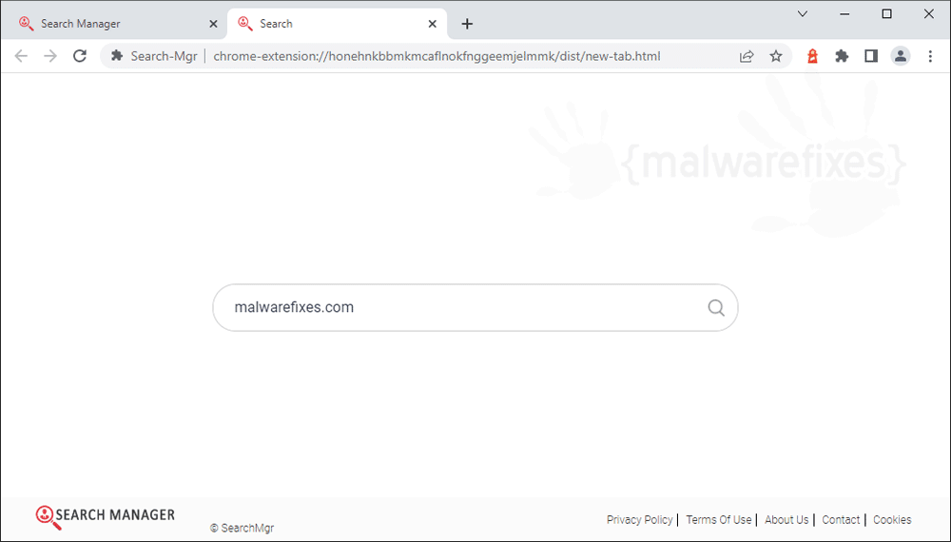Click the Search Manager logo in footer
This screenshot has width=951, height=542.
(x=105, y=517)
